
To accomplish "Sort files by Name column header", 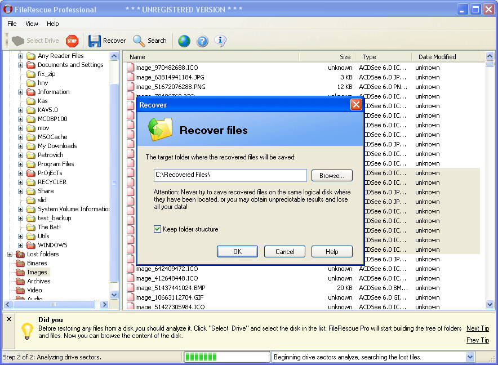I will coord(211,57).
